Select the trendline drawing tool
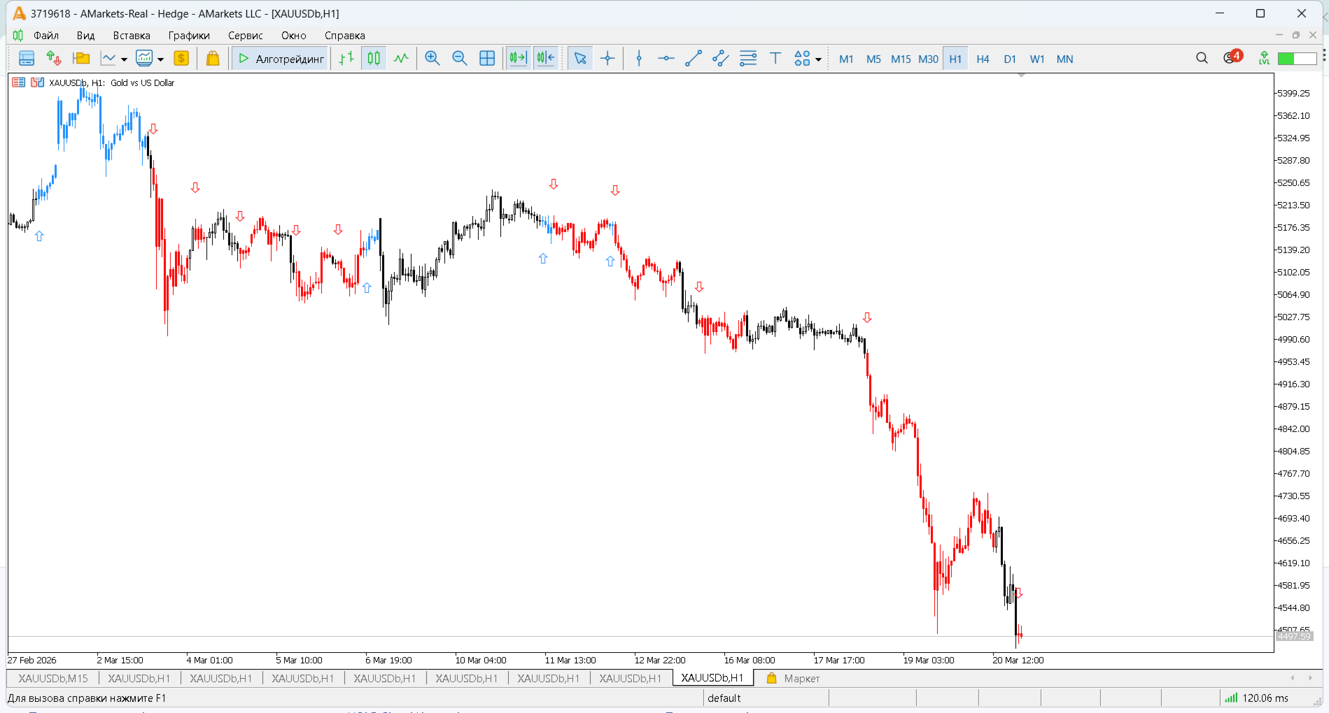The height and width of the screenshot is (713, 1329). (694, 59)
